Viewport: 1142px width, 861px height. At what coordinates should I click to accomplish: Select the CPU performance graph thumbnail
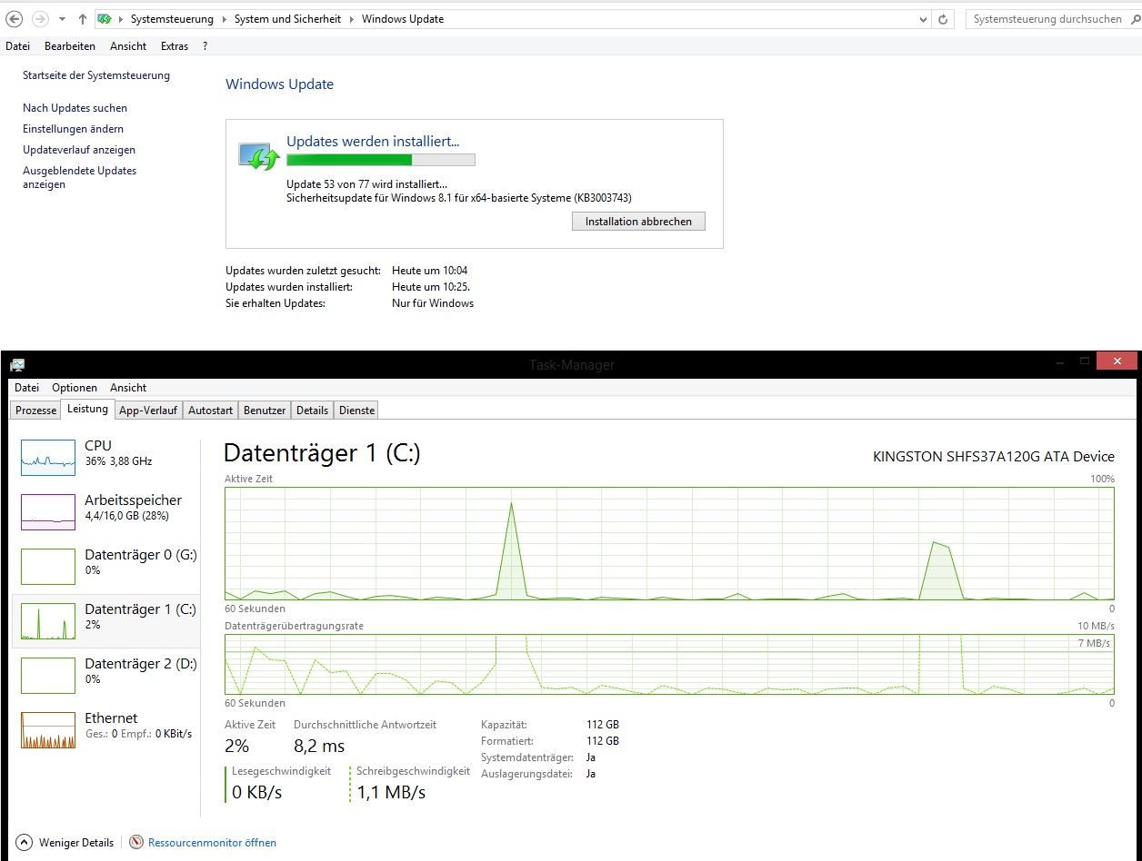click(x=48, y=458)
